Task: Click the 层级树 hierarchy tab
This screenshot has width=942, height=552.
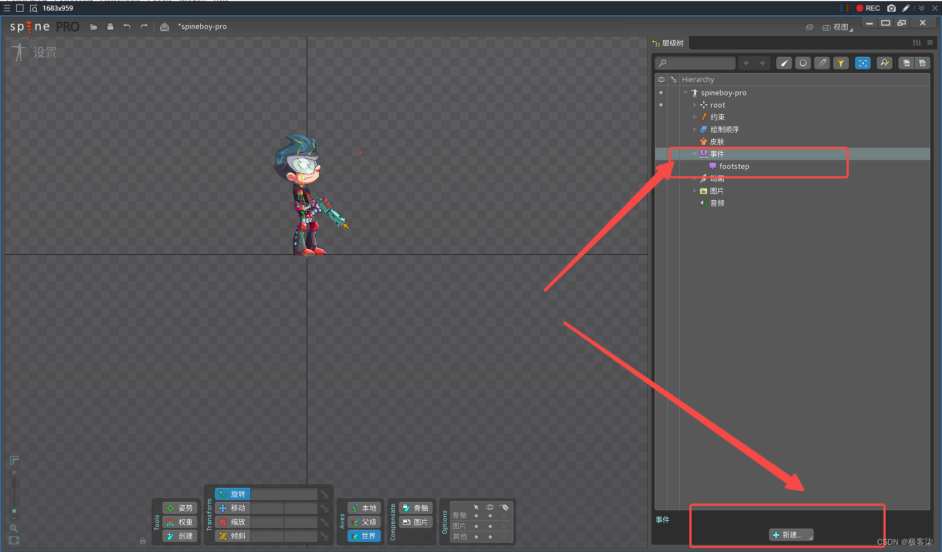Action: [x=669, y=43]
